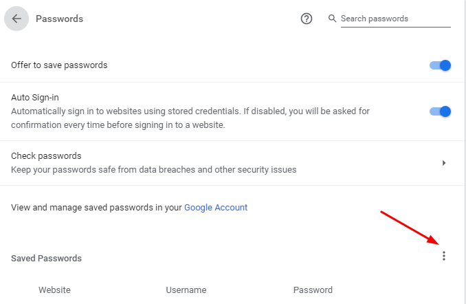Open the Google Account link

tap(216, 207)
